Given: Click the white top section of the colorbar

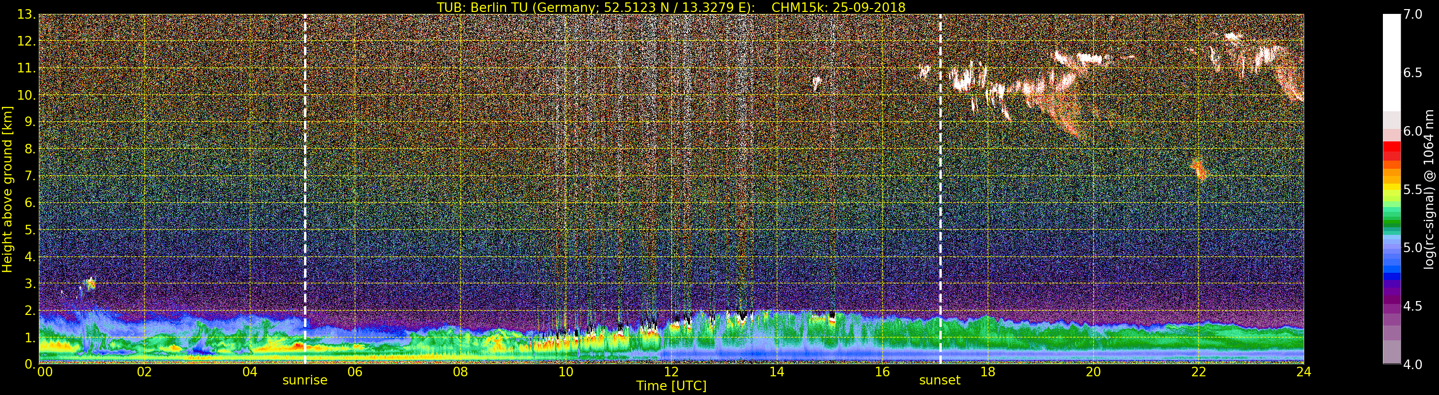Looking at the screenshot, I should click(1392, 56).
